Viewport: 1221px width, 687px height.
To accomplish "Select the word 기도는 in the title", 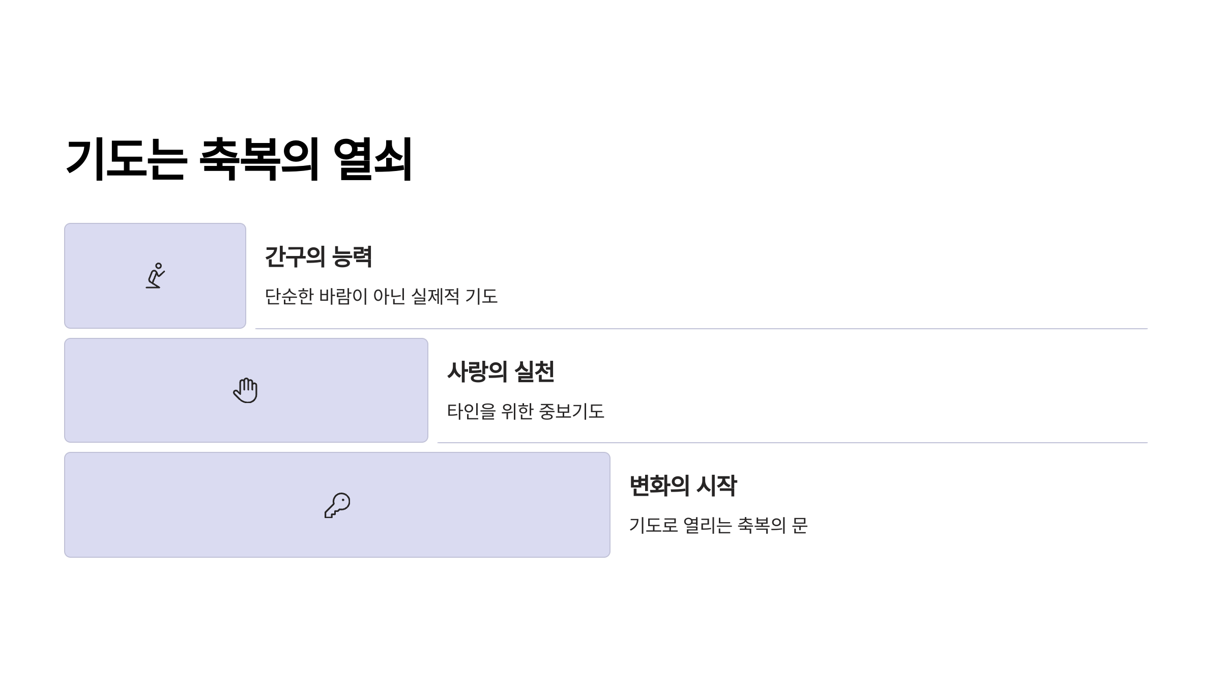I will pyautogui.click(x=126, y=160).
